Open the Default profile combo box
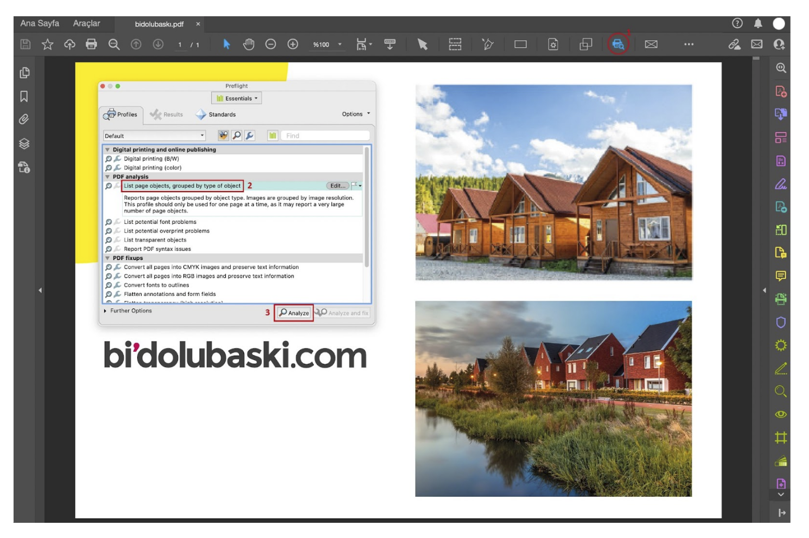809x538 pixels. pos(155,136)
